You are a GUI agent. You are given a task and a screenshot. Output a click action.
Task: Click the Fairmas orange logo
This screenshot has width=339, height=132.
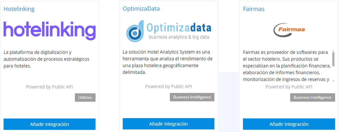tap(289, 30)
